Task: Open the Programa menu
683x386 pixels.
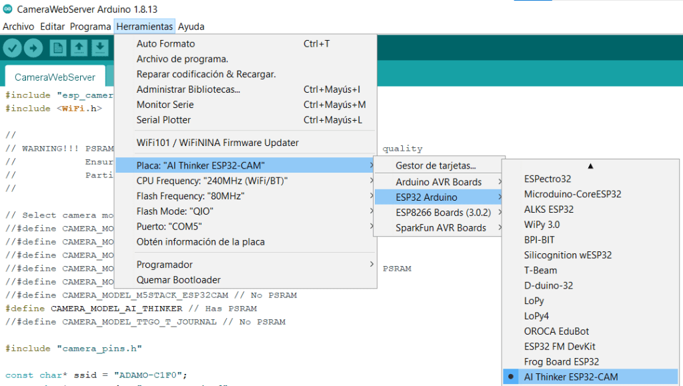Action: 90,27
